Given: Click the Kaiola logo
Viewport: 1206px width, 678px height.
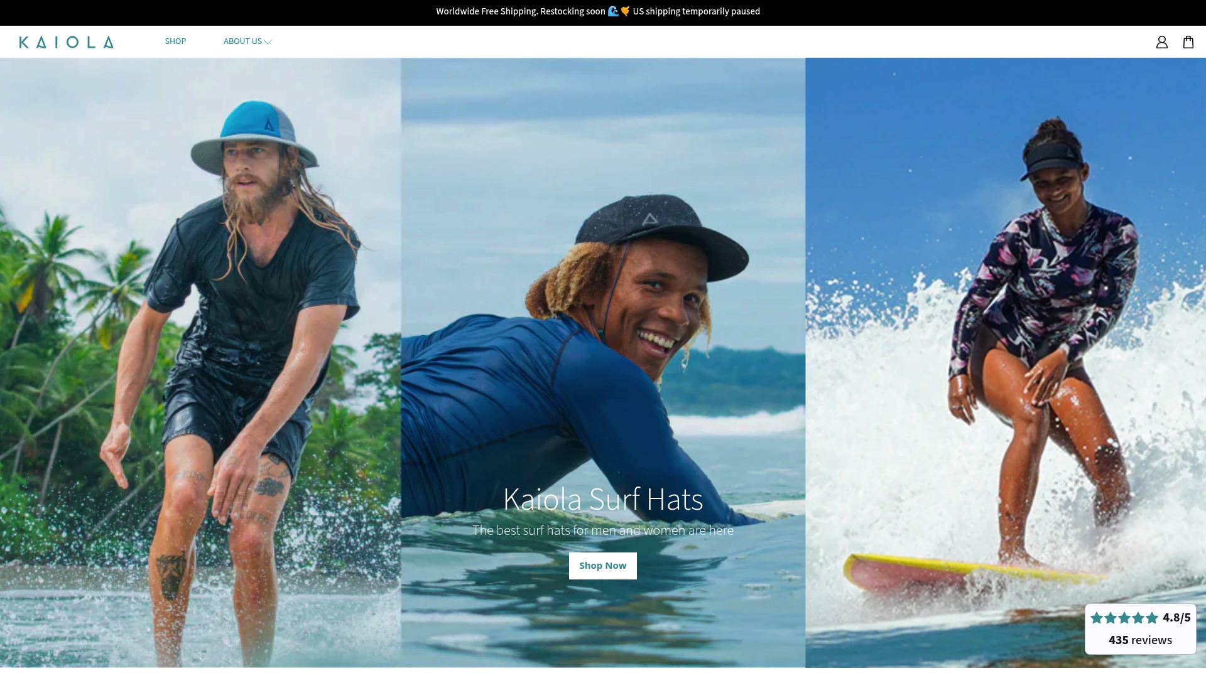Looking at the screenshot, I should [x=67, y=42].
